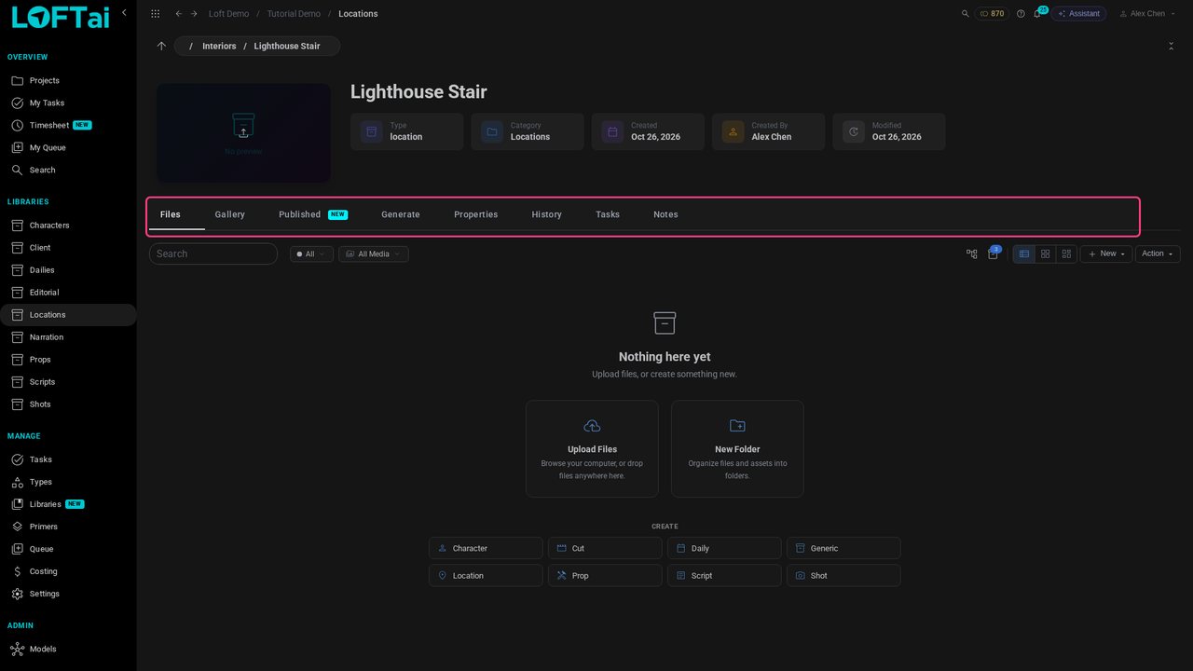Switch to the Gallery tab

tap(229, 214)
